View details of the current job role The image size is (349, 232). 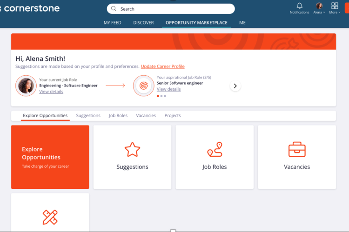51,92
